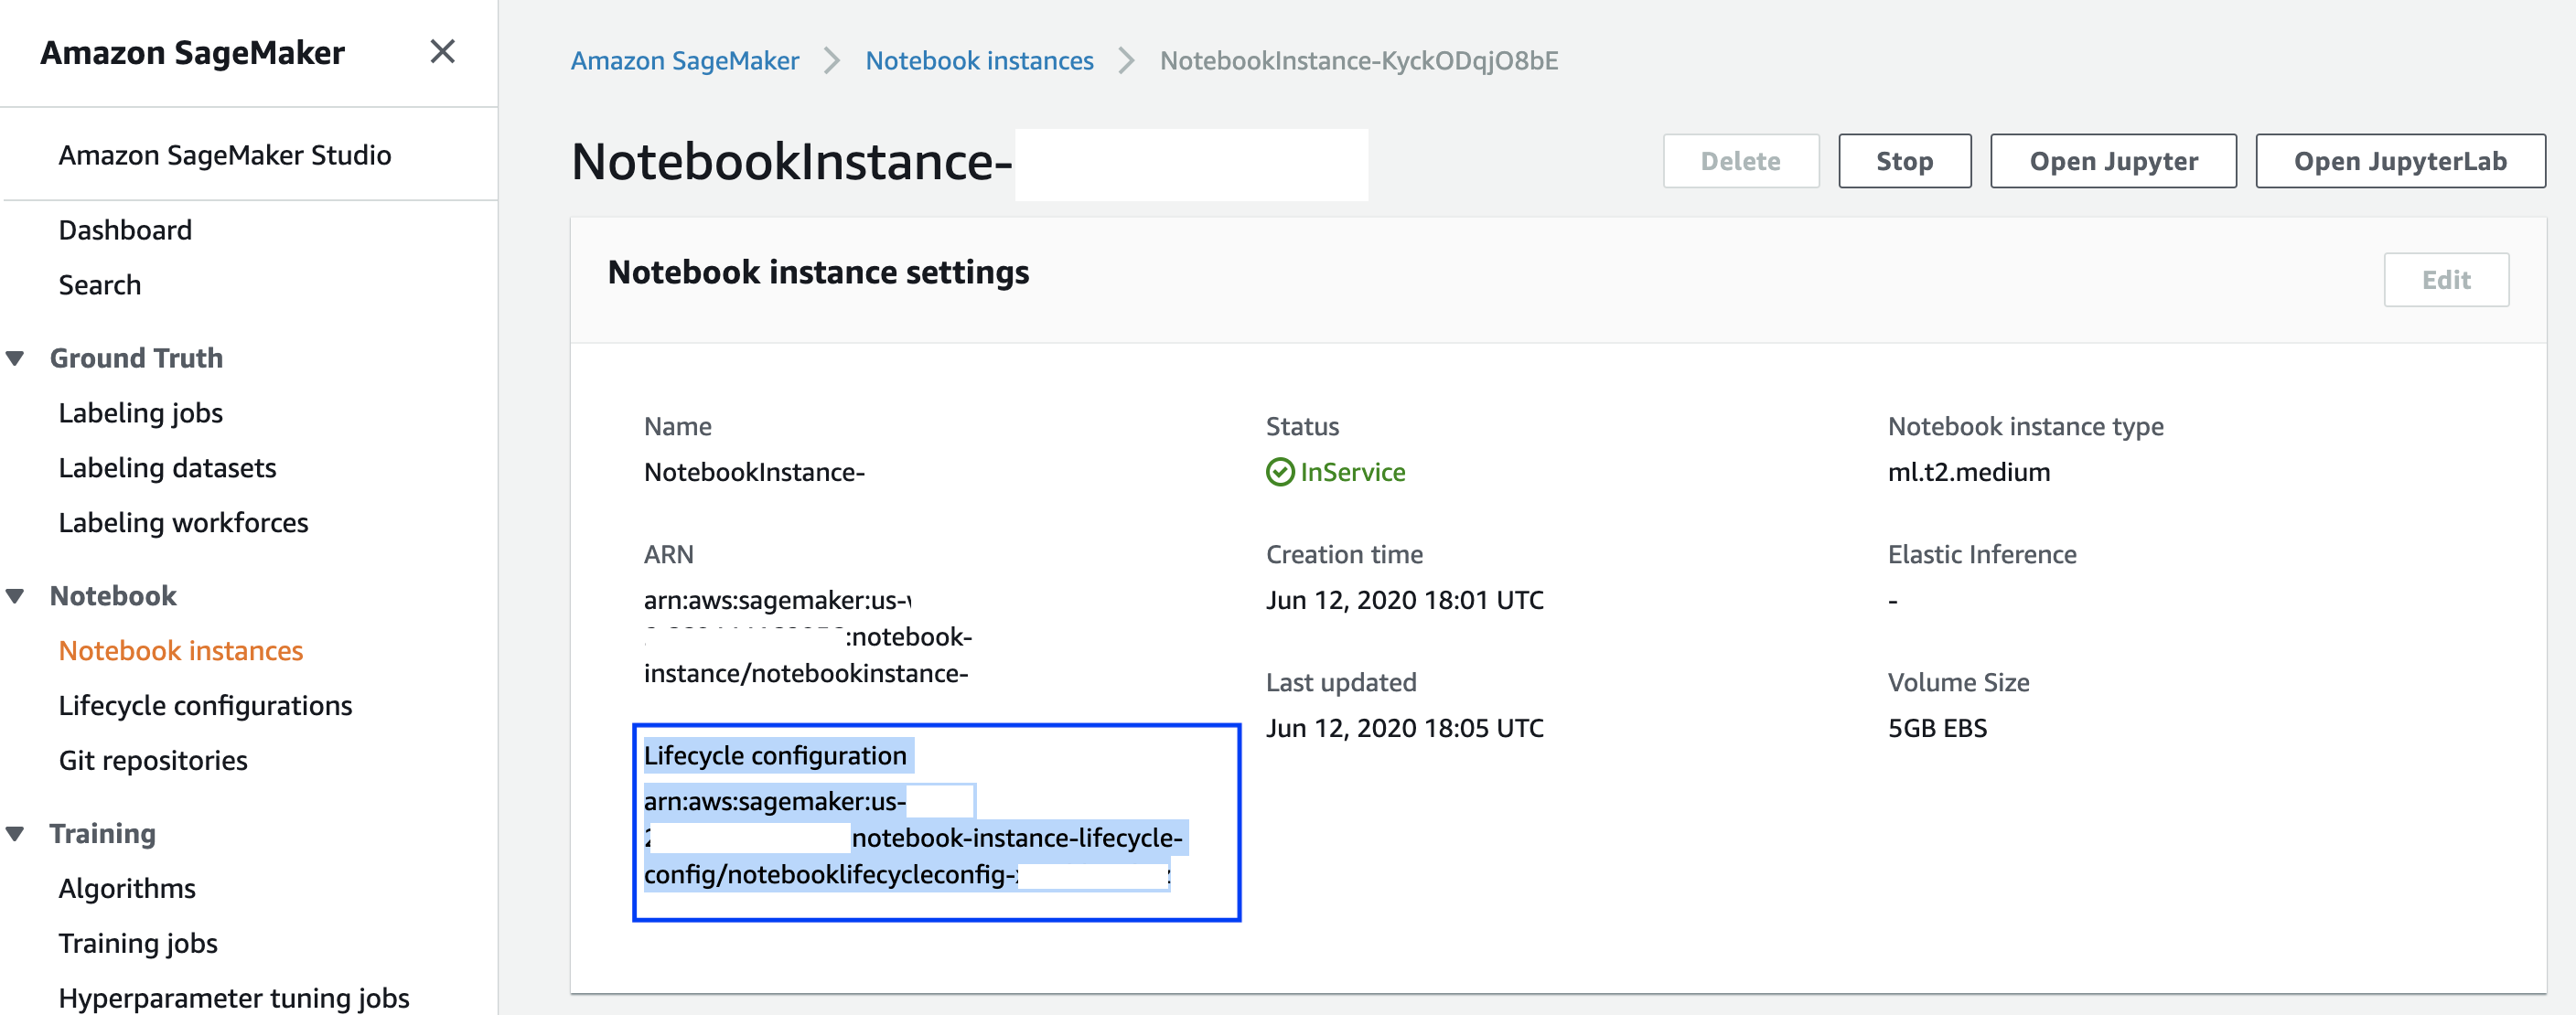Open Labeling jobs
This screenshot has height=1015, width=2576.
click(140, 413)
